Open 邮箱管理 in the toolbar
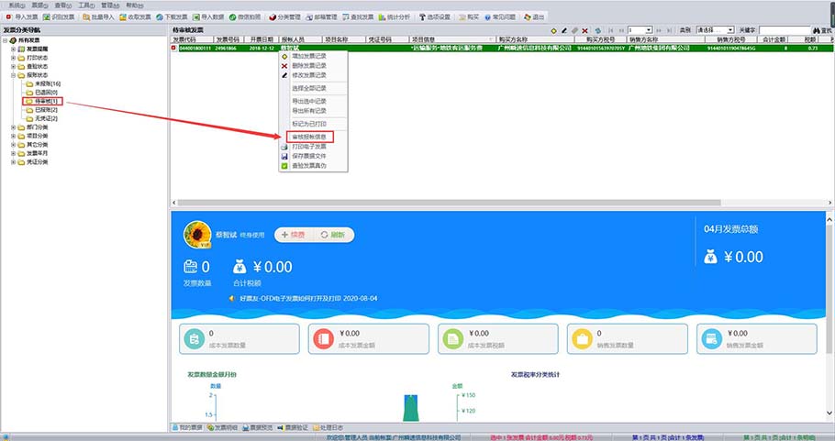This screenshot has height=441, width=835. click(x=321, y=17)
